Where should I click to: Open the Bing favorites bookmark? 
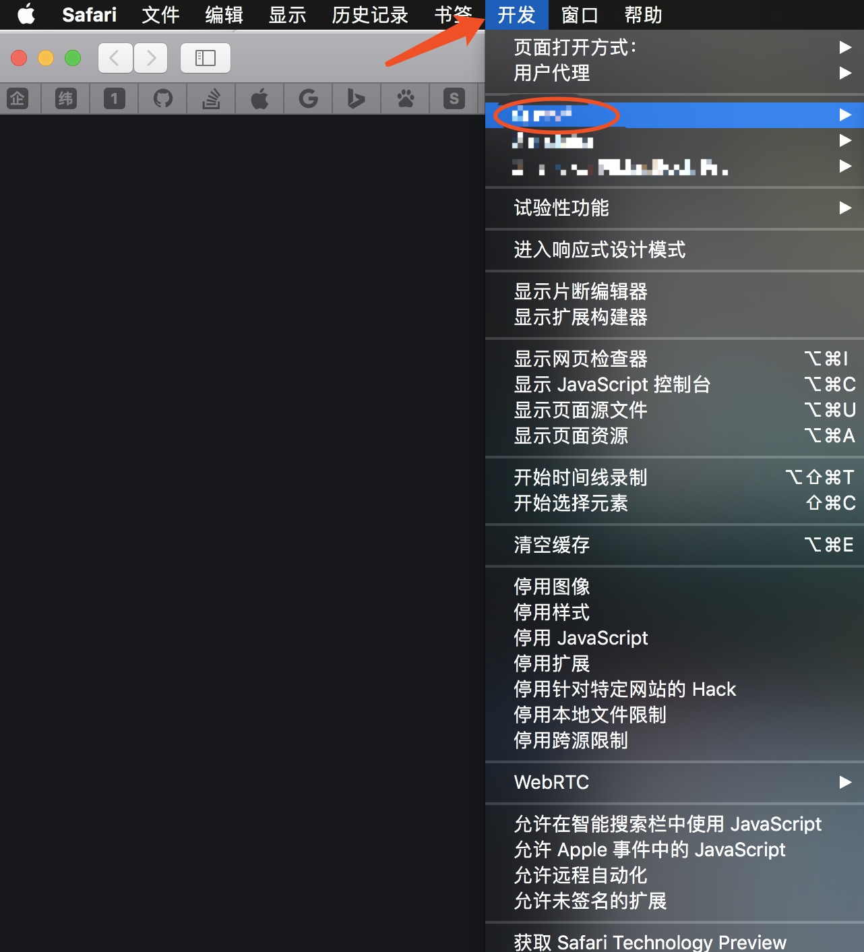point(357,99)
